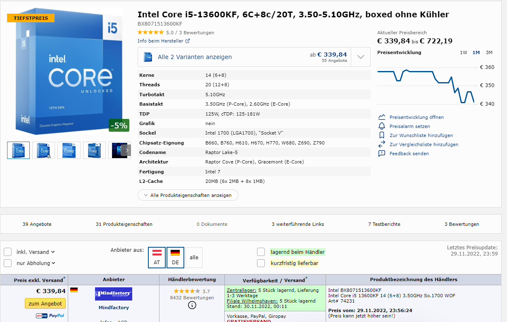Click the Mindfactory star rating
507x322 pixels.
(187, 291)
